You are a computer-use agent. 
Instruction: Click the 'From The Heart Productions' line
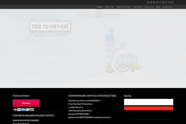click(80, 104)
